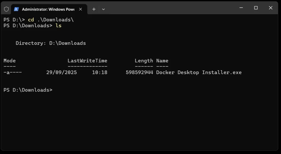Minimize the terminal window

click(241, 8)
